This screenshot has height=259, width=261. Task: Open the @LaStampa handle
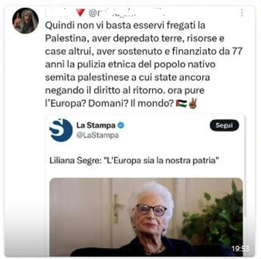[x=98, y=135]
